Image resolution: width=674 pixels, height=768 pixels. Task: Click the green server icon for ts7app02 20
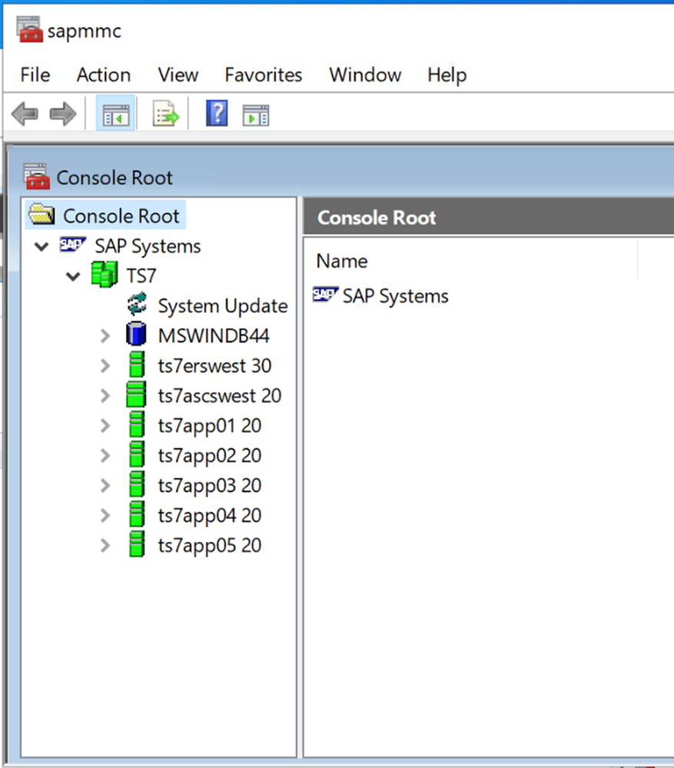(x=137, y=454)
